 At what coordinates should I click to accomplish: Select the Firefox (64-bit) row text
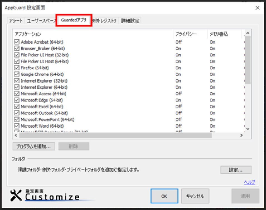click(x=35, y=68)
